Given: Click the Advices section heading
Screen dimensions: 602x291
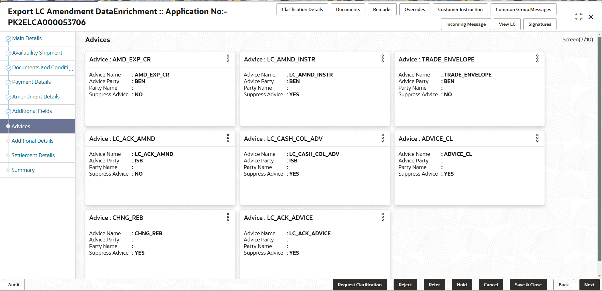Looking at the screenshot, I should click(98, 40).
